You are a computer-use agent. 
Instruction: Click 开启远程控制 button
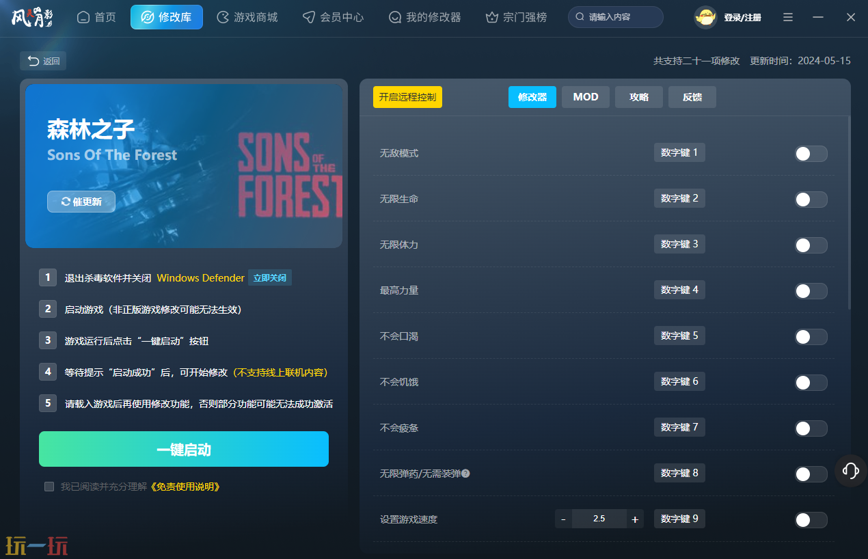(407, 97)
